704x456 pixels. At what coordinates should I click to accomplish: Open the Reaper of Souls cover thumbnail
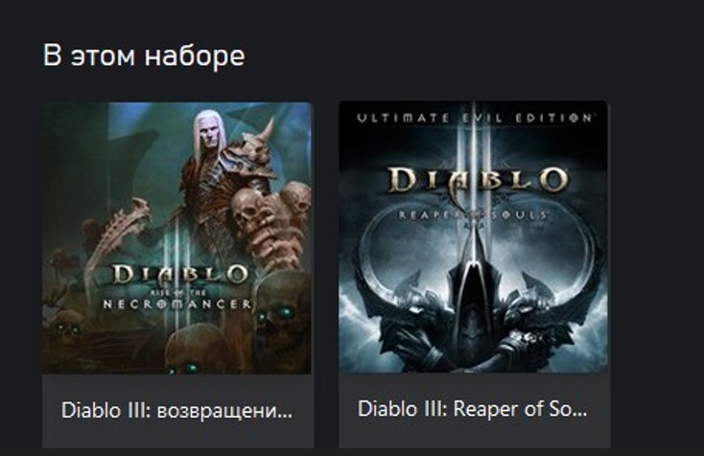tap(474, 237)
